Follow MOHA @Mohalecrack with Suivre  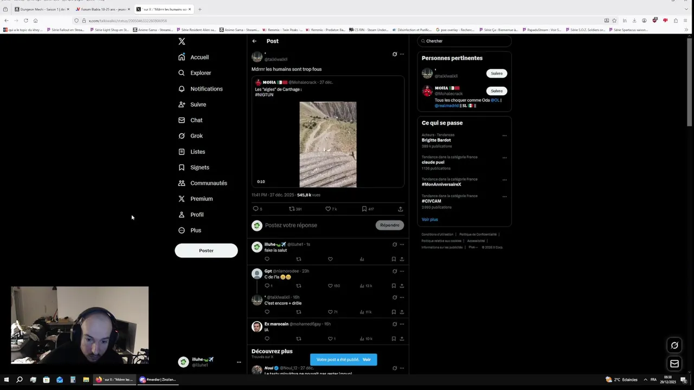click(x=497, y=91)
